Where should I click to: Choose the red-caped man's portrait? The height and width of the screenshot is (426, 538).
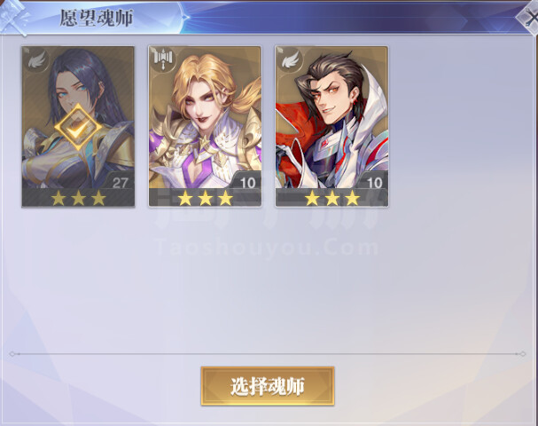click(331, 126)
